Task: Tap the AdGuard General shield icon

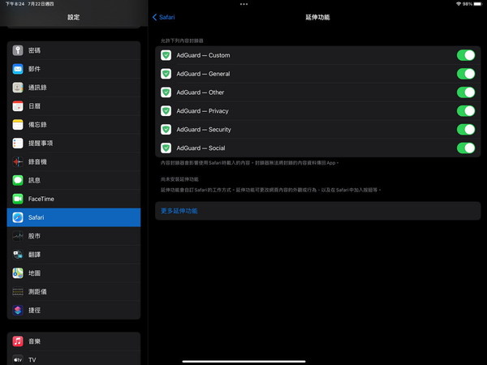Action: coord(166,74)
